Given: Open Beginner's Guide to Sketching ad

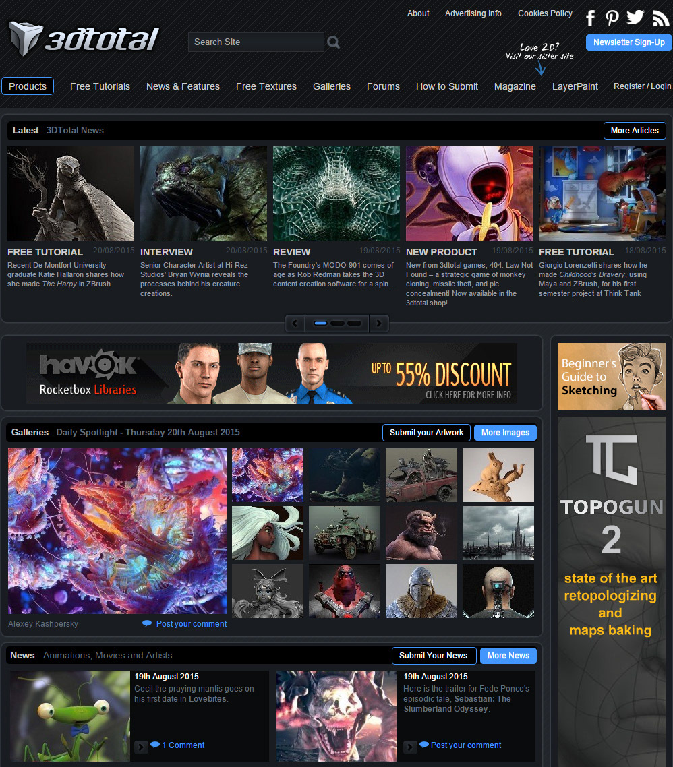Looking at the screenshot, I should [x=612, y=377].
